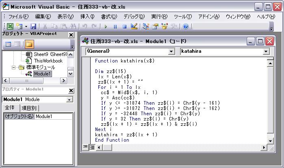Open the 実行(R) menu
The height and width of the screenshot is (168, 284).
(x=159, y=17)
